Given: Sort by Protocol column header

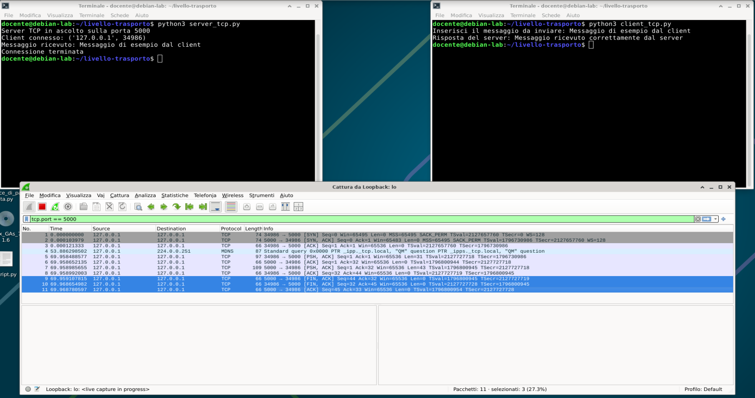Looking at the screenshot, I should point(232,228).
